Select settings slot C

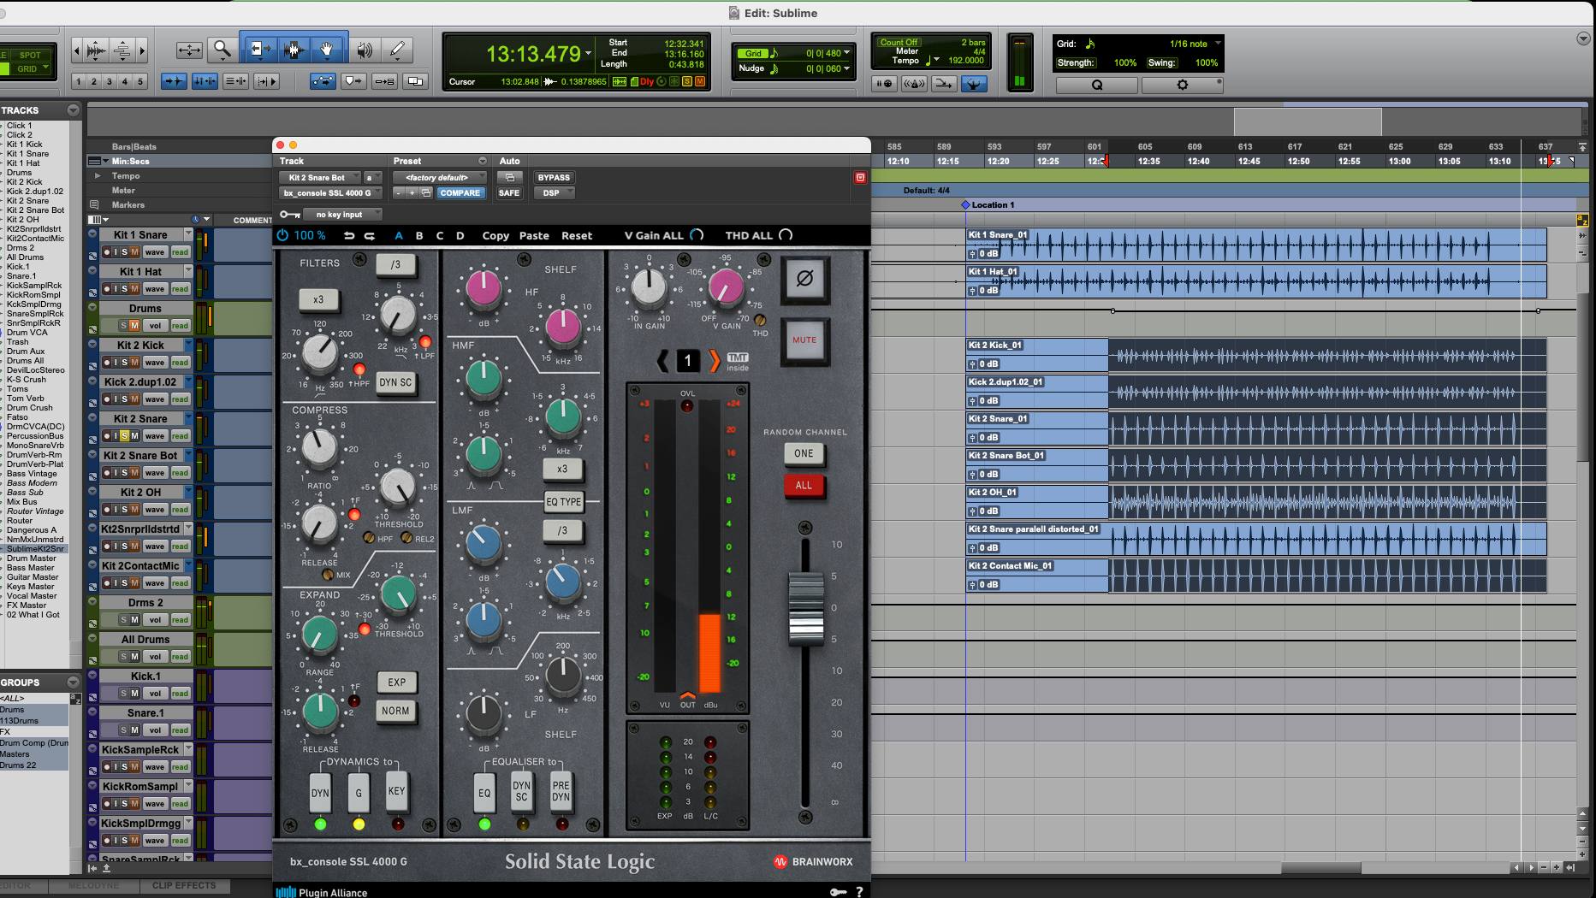440,235
